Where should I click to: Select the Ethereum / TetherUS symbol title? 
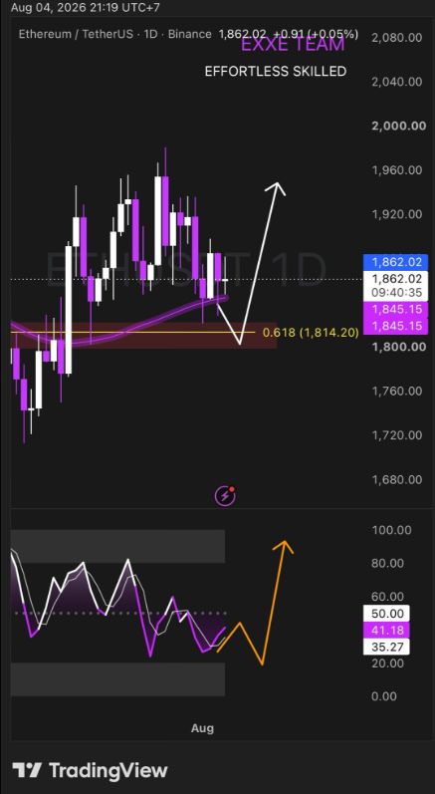(x=76, y=35)
